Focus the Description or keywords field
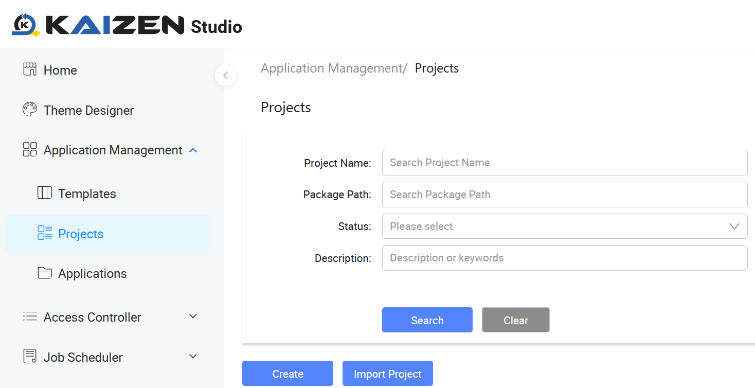This screenshot has width=755, height=388. pos(565,258)
